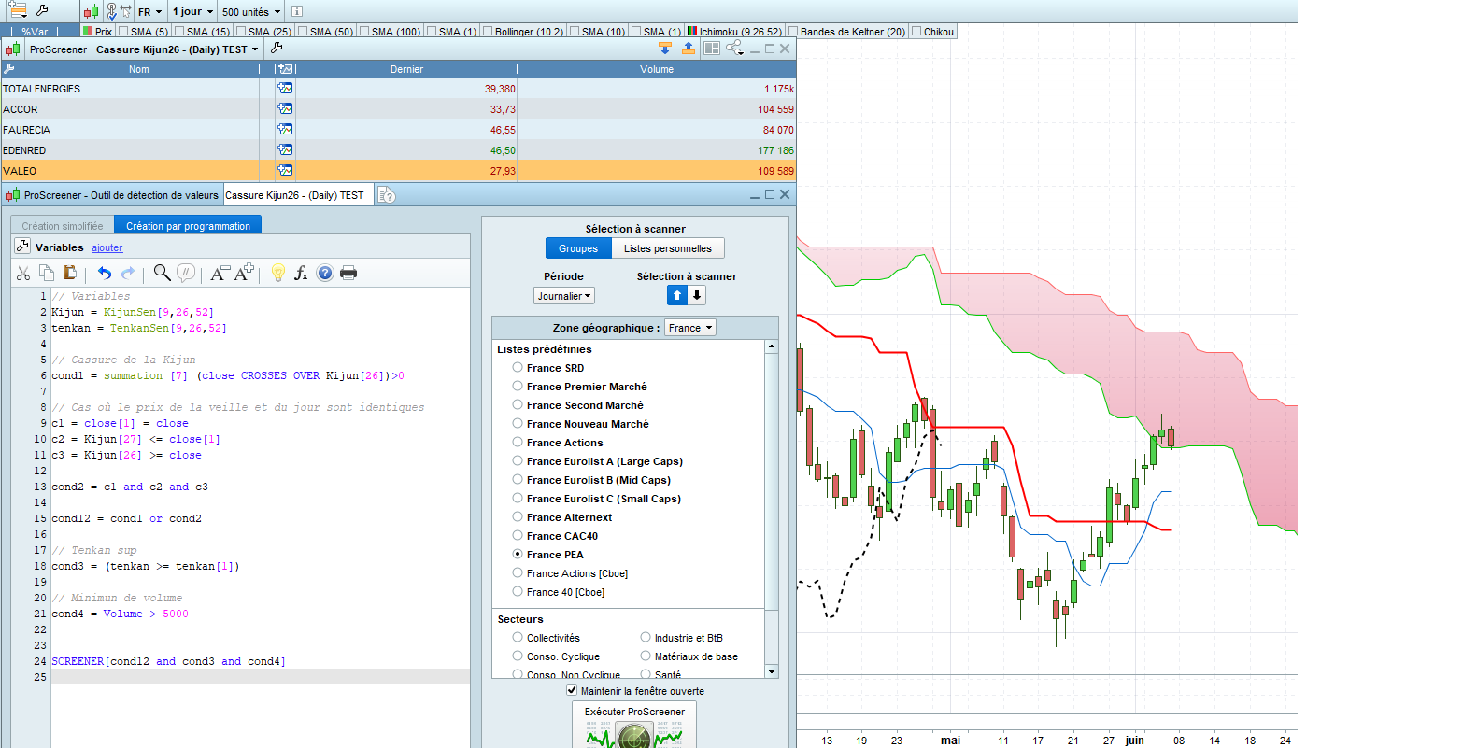The width and height of the screenshot is (1477, 748).
Task: Open chart icon for the ACCOR row
Action: click(x=285, y=109)
